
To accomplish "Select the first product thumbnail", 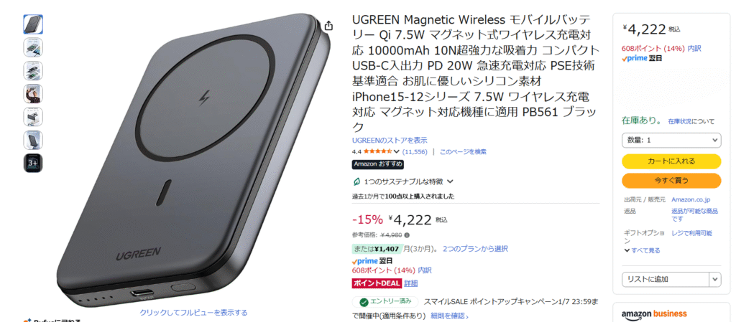I will coord(33,24).
